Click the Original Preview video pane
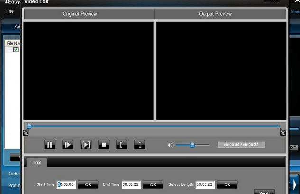 tap(88, 71)
